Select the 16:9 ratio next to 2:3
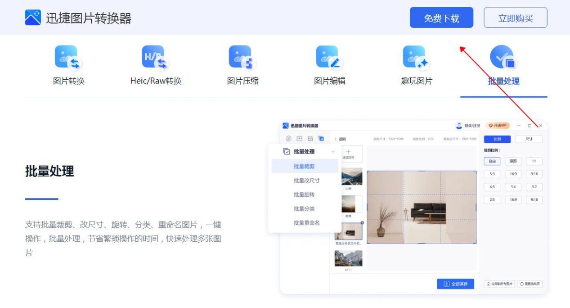 (x=513, y=199)
